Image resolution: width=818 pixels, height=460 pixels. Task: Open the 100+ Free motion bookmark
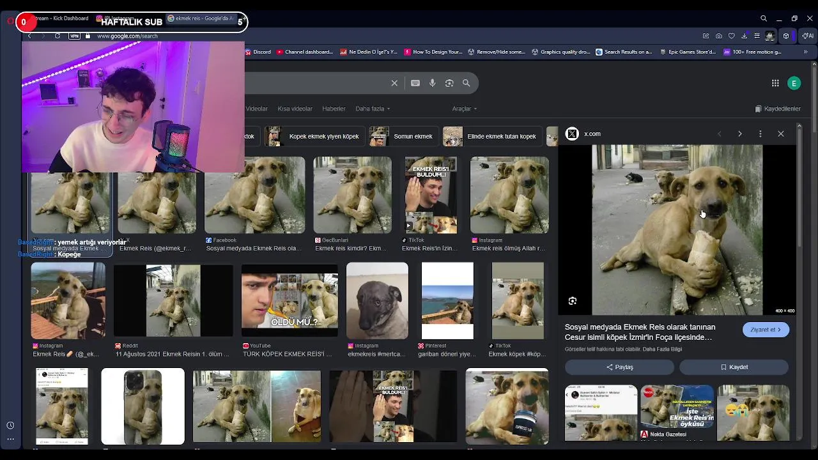click(752, 52)
